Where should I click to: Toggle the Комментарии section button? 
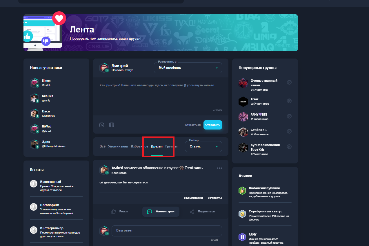click(161, 212)
